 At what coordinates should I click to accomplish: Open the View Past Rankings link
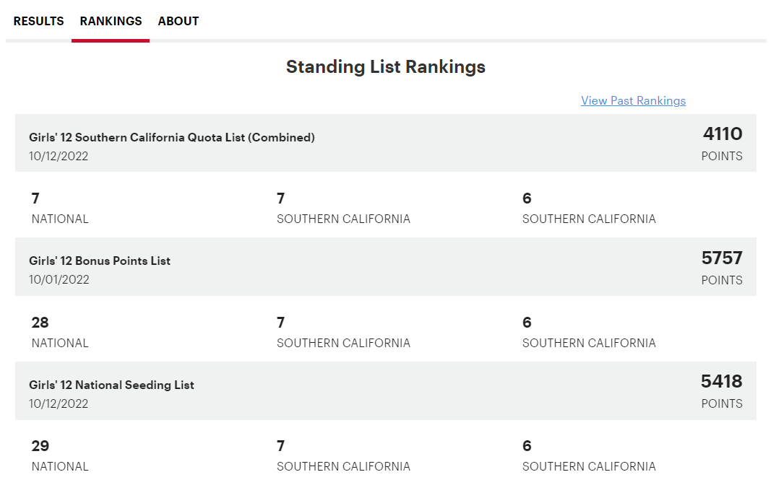point(633,100)
